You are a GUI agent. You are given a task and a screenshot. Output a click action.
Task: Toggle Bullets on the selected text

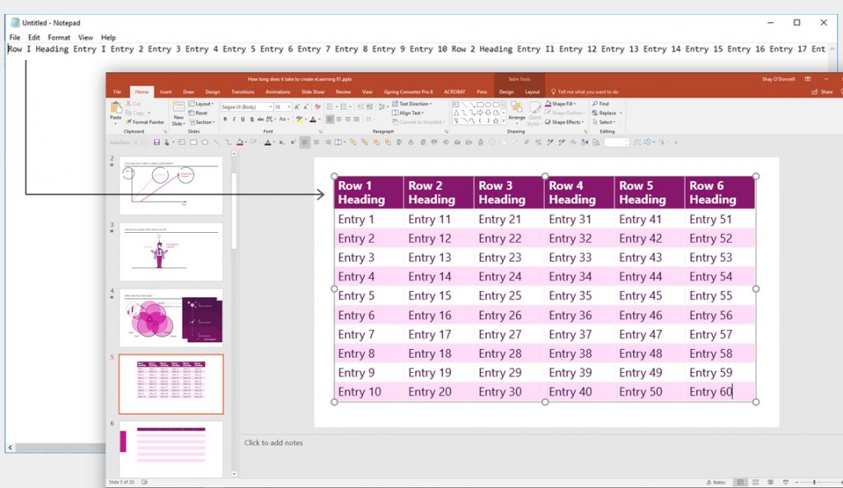329,107
